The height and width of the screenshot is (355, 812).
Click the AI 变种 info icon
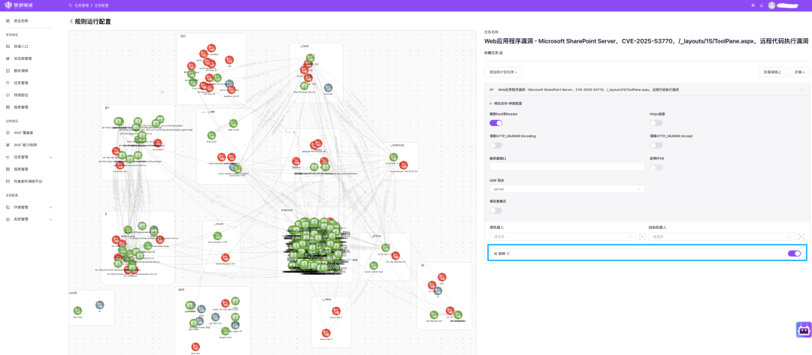coord(508,254)
